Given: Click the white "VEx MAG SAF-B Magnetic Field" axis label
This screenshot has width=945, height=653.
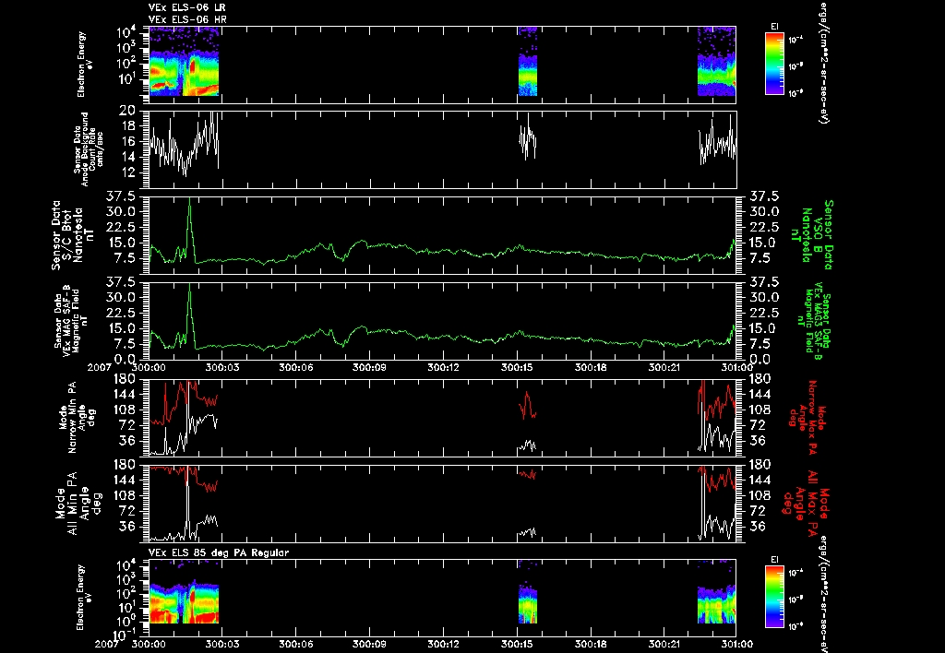Looking at the screenshot, I should [x=71, y=321].
